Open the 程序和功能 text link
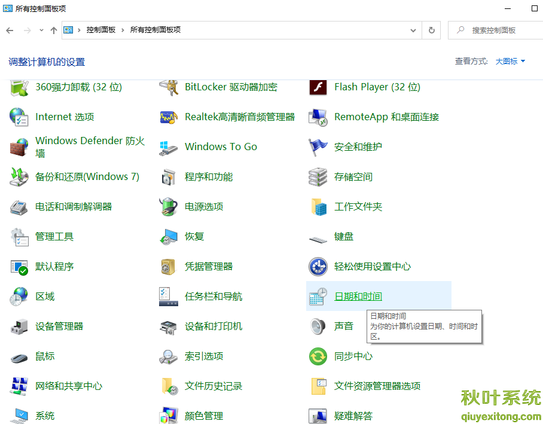This screenshot has height=424, width=543. click(209, 176)
